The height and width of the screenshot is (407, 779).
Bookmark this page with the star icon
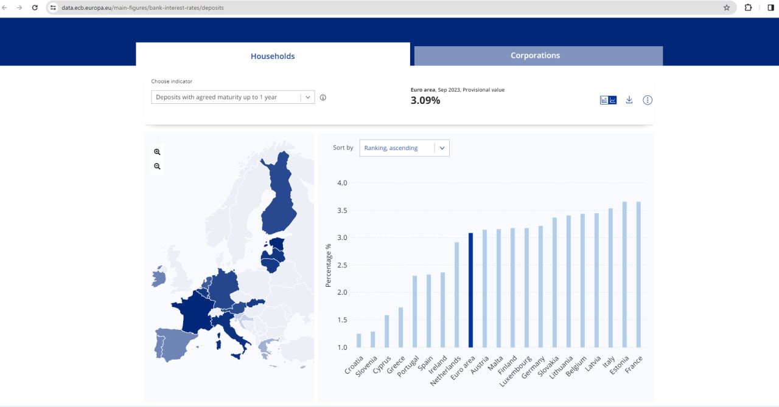(x=727, y=8)
